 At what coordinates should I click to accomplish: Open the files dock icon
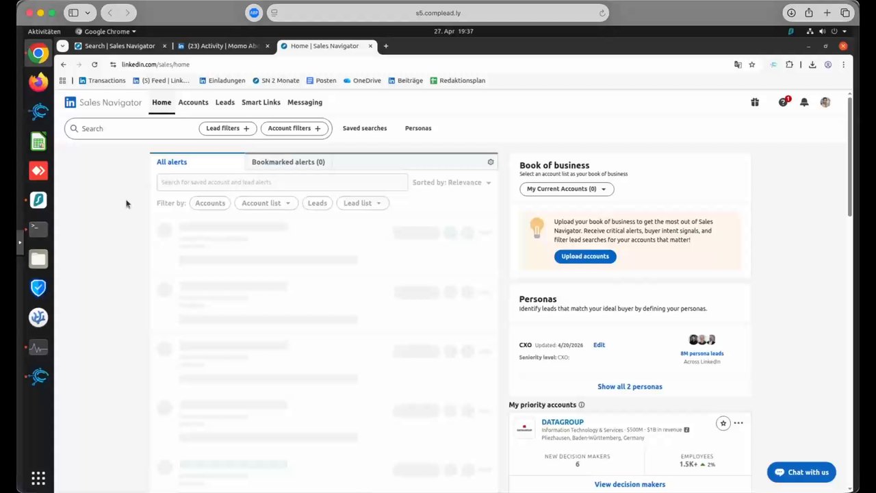point(38,259)
